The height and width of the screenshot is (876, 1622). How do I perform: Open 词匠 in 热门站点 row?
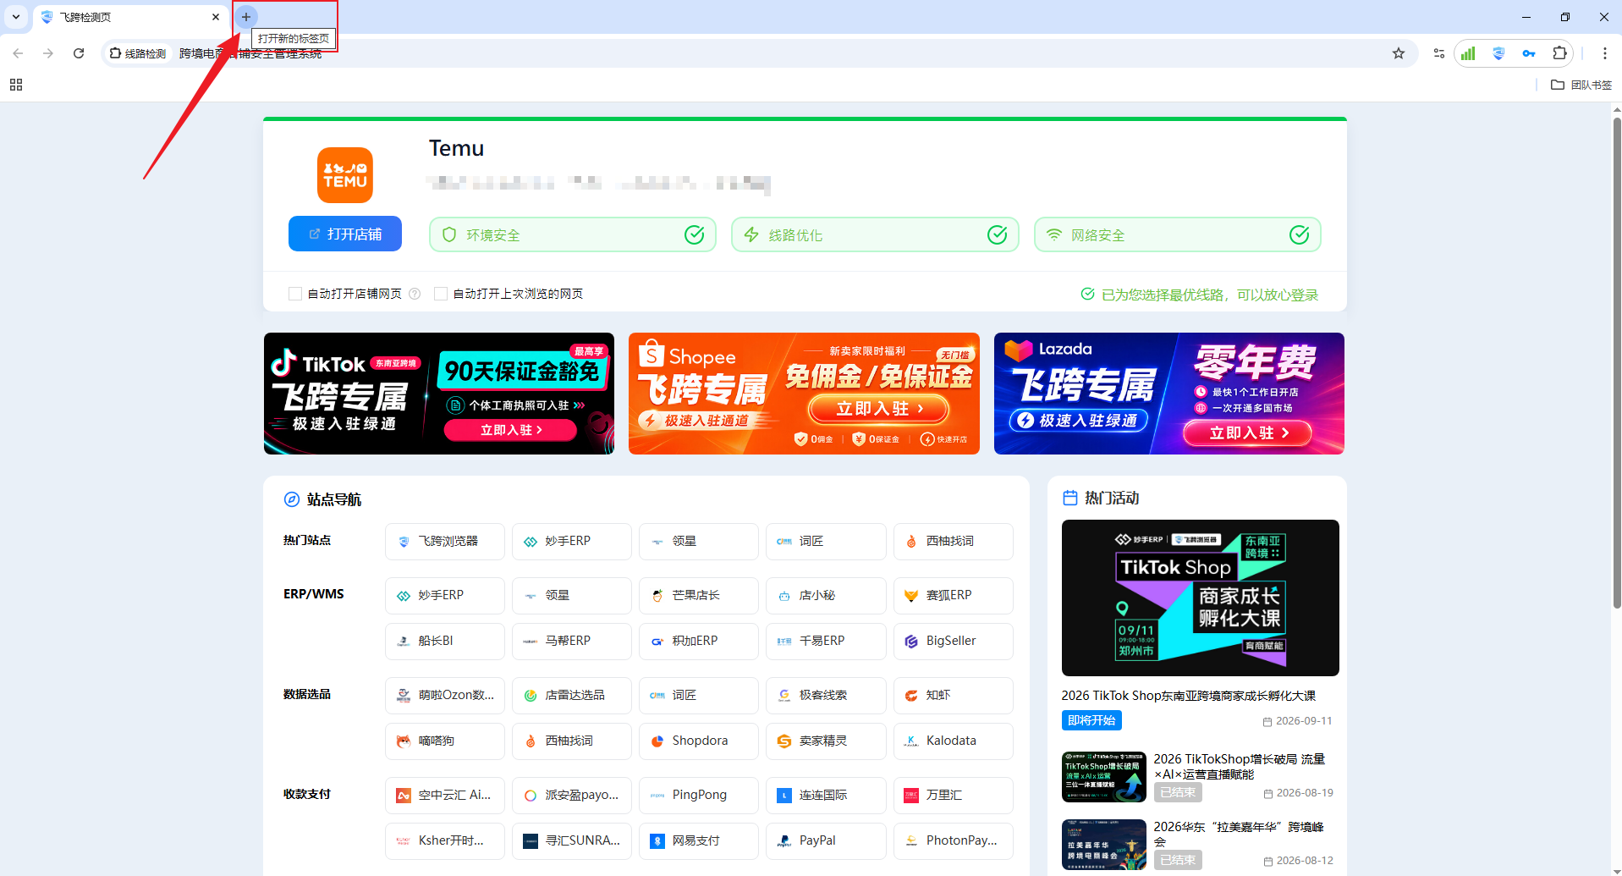[826, 542]
